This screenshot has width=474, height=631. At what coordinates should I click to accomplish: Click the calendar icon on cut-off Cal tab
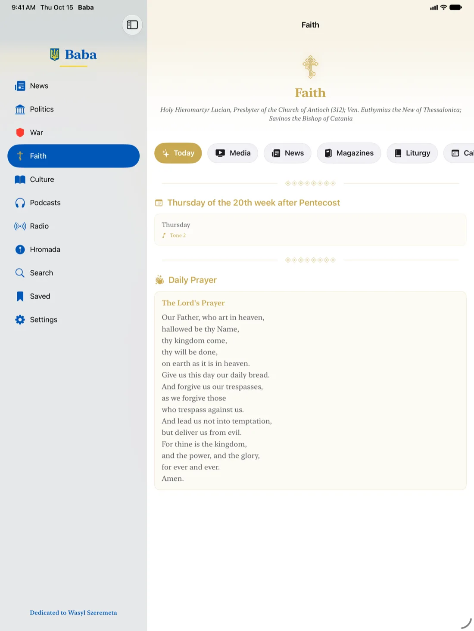tap(455, 153)
